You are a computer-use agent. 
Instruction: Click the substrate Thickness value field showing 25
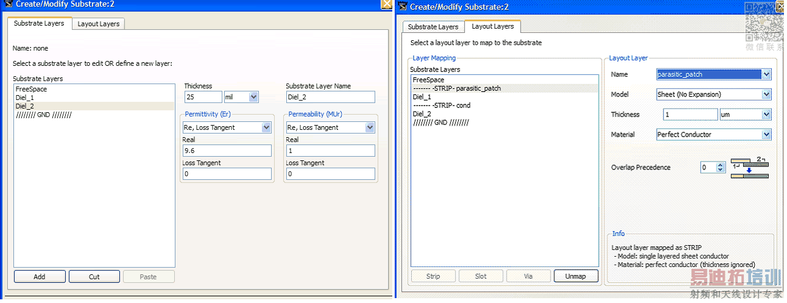203,97
